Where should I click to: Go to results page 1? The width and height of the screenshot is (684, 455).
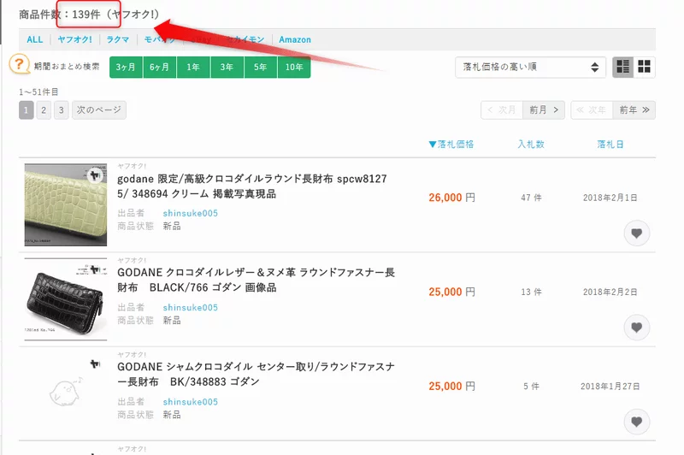coord(27,110)
